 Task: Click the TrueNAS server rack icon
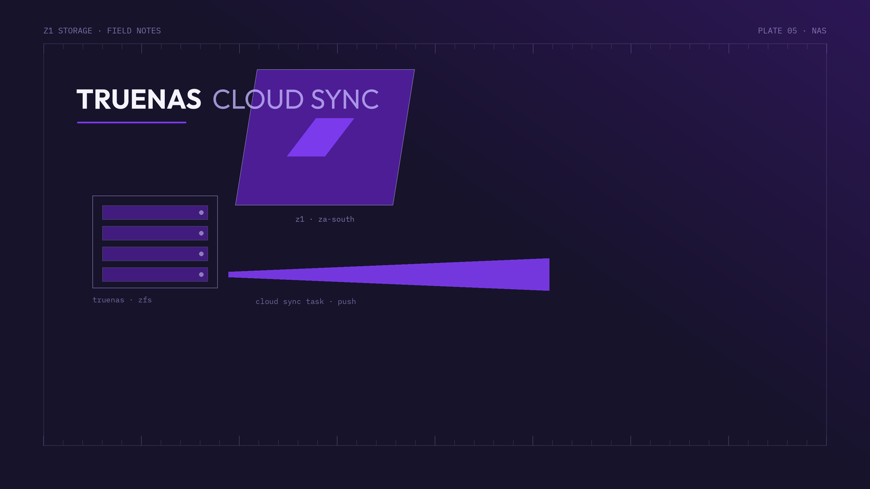[x=155, y=242]
